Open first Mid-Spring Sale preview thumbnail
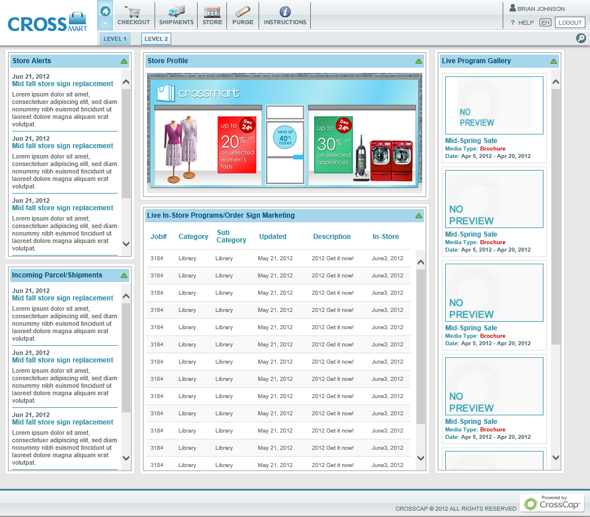590x517 pixels. [494, 106]
